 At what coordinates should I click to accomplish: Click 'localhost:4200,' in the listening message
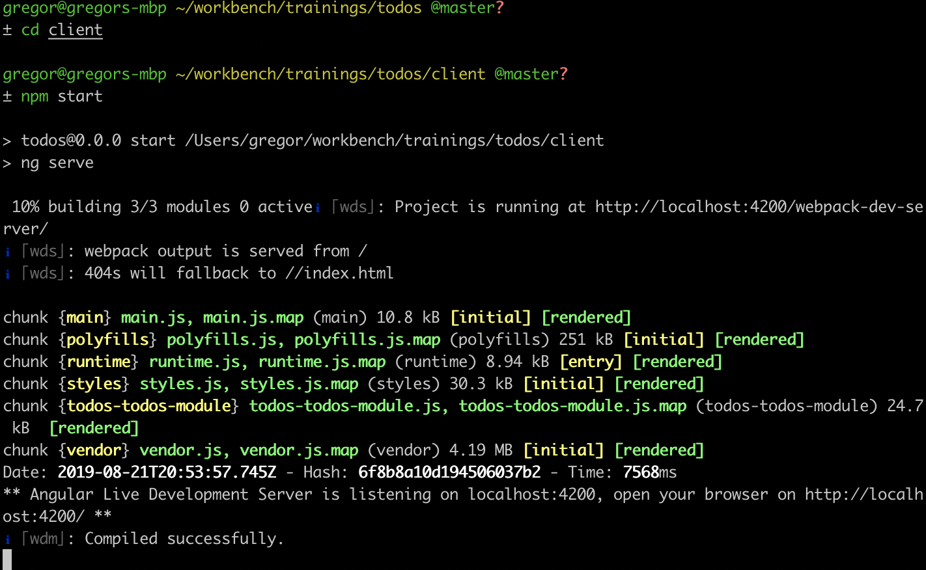536,495
